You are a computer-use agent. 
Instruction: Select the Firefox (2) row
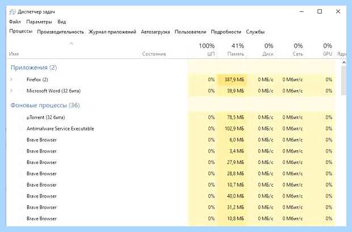(x=171, y=79)
